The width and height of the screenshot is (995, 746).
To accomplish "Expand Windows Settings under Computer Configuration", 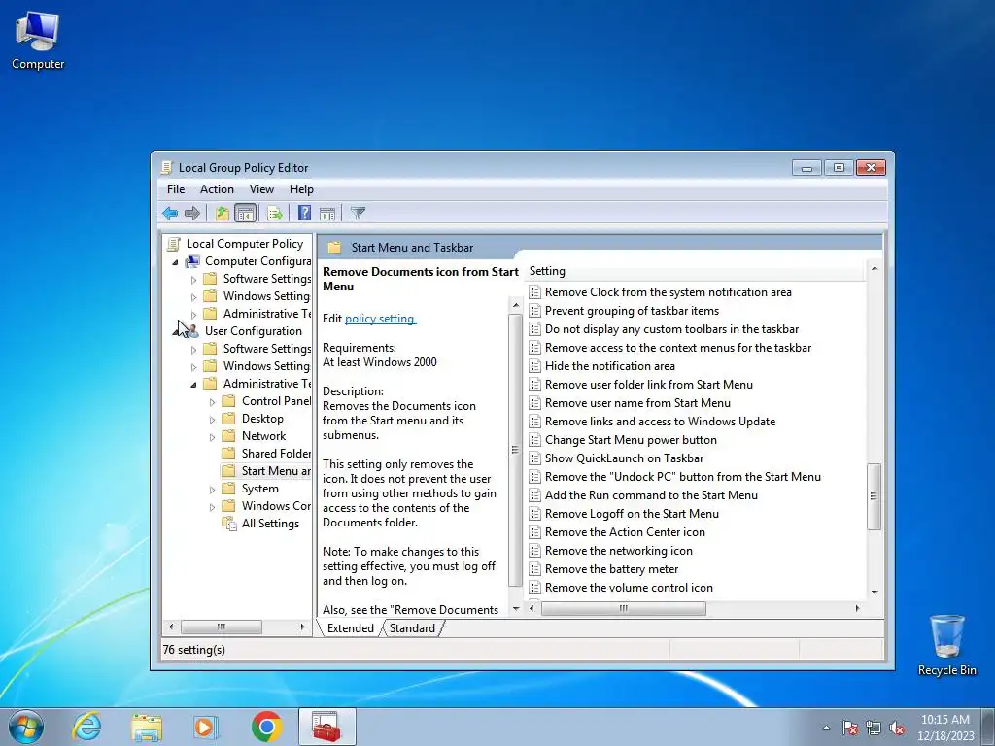I will tap(194, 297).
